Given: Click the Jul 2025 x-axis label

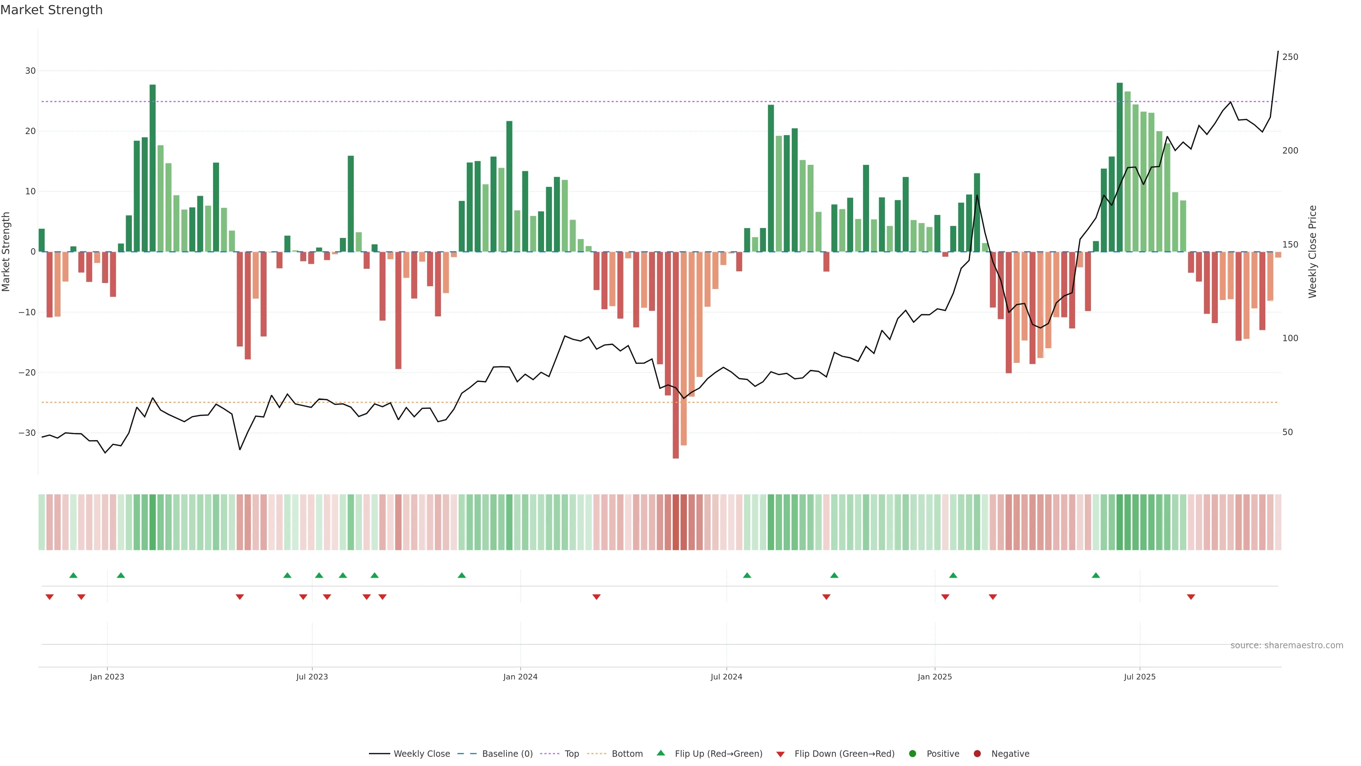Looking at the screenshot, I should [x=1139, y=677].
